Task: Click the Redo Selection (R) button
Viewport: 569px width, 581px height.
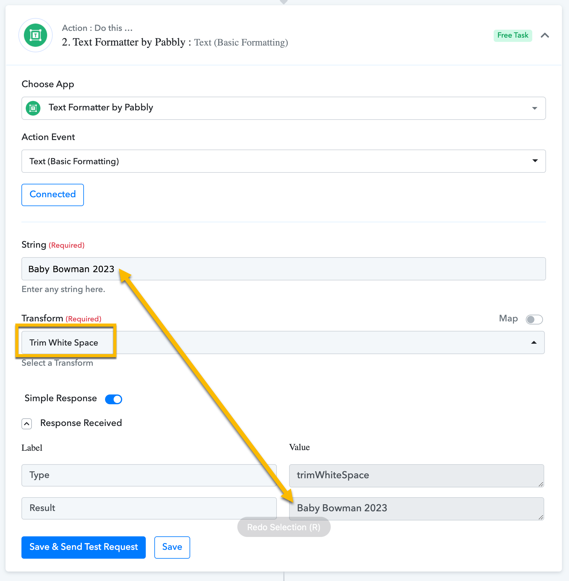Action: tap(284, 527)
